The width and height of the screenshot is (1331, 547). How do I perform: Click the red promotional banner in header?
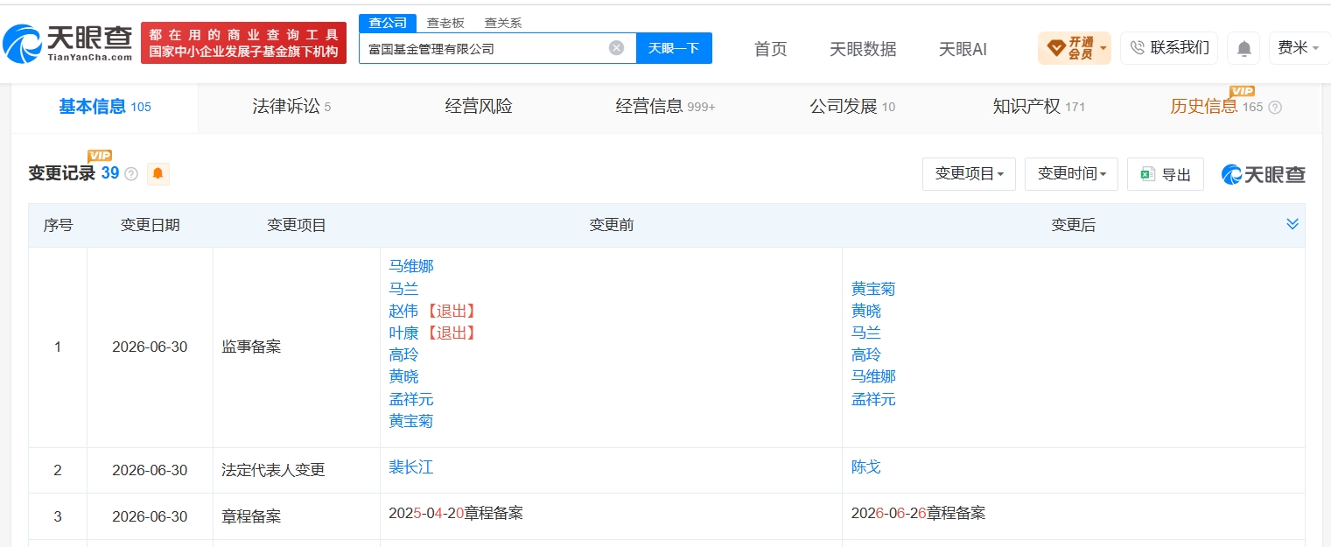pyautogui.click(x=243, y=43)
